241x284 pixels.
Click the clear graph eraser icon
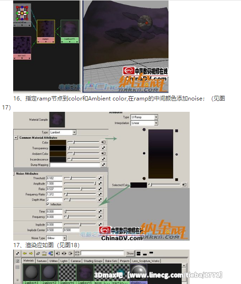coord(38,253)
